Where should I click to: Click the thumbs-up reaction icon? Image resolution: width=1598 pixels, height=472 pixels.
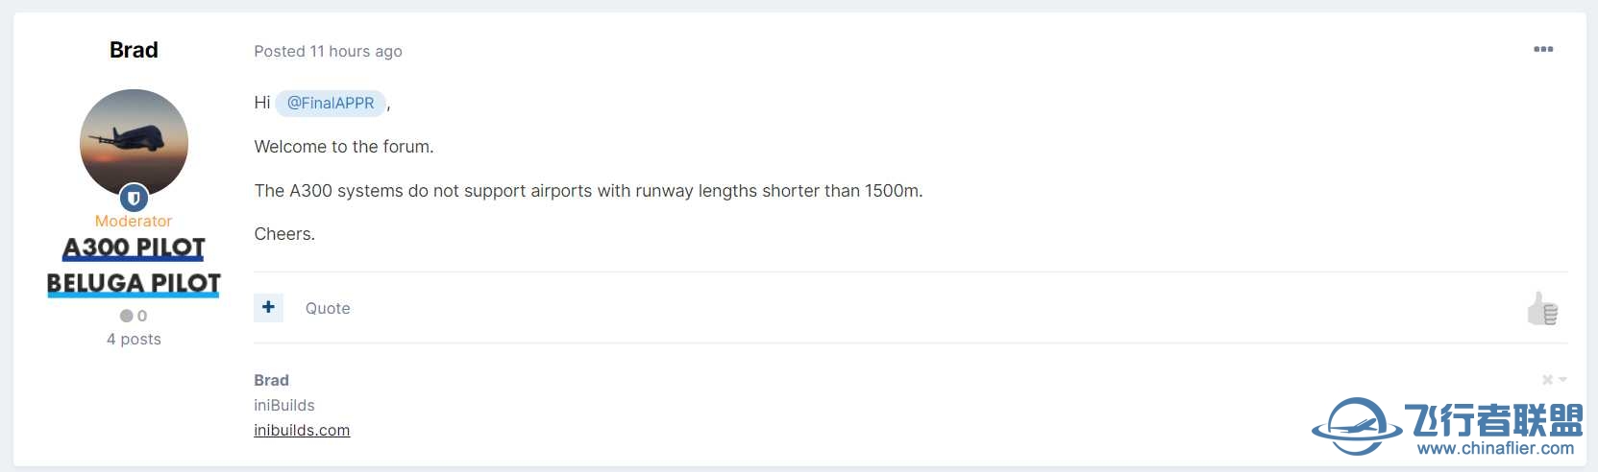tap(1543, 309)
